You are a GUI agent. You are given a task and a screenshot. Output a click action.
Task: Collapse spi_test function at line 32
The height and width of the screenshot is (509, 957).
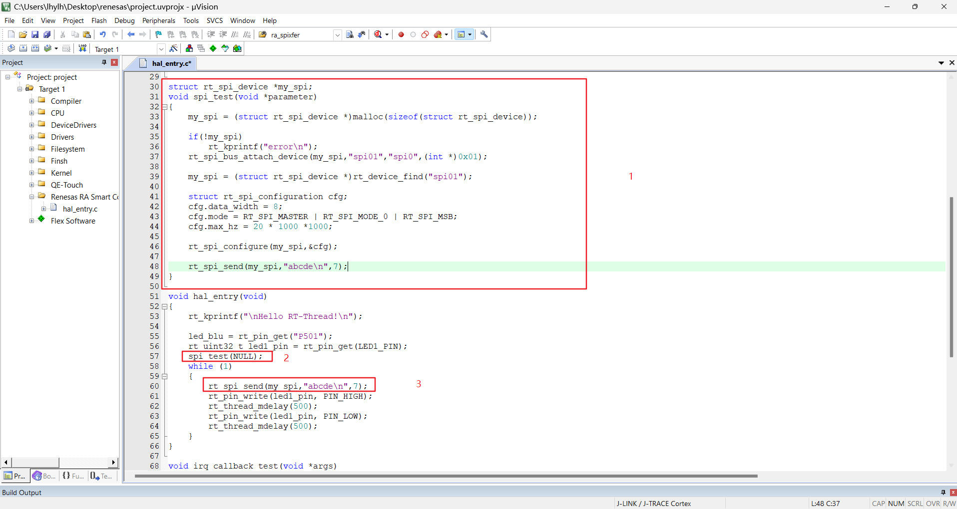tap(164, 107)
